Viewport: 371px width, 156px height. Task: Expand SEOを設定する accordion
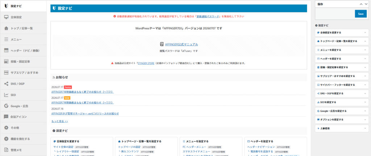pyautogui.click(x=342, y=102)
